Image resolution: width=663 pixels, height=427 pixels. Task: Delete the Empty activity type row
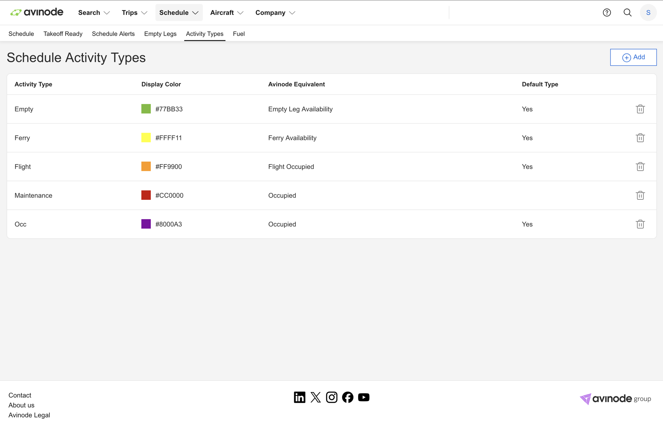tap(640, 109)
